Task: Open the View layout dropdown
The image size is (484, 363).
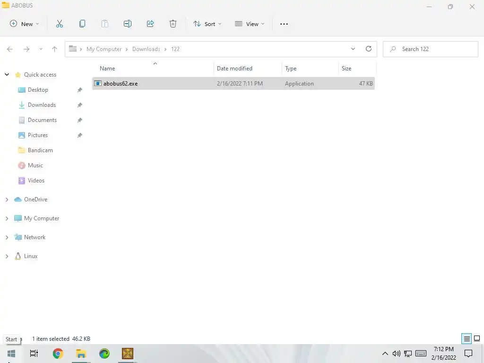Action: (250, 24)
